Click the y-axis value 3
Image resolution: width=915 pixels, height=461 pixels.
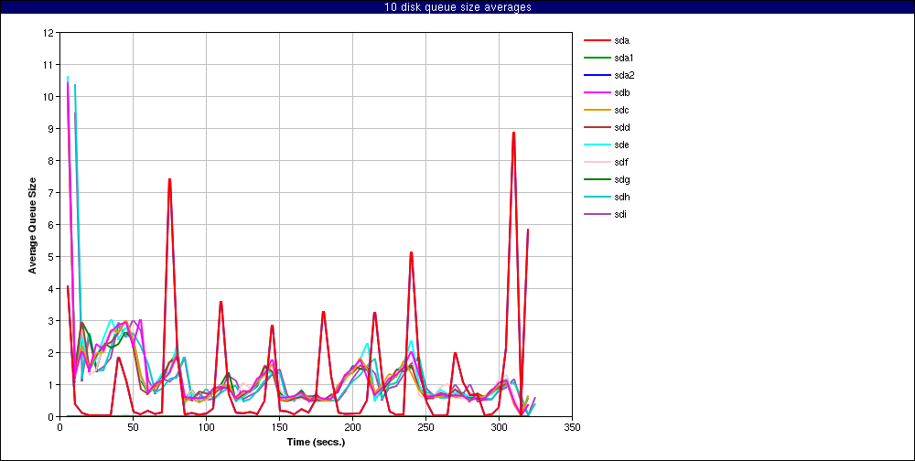(x=51, y=320)
